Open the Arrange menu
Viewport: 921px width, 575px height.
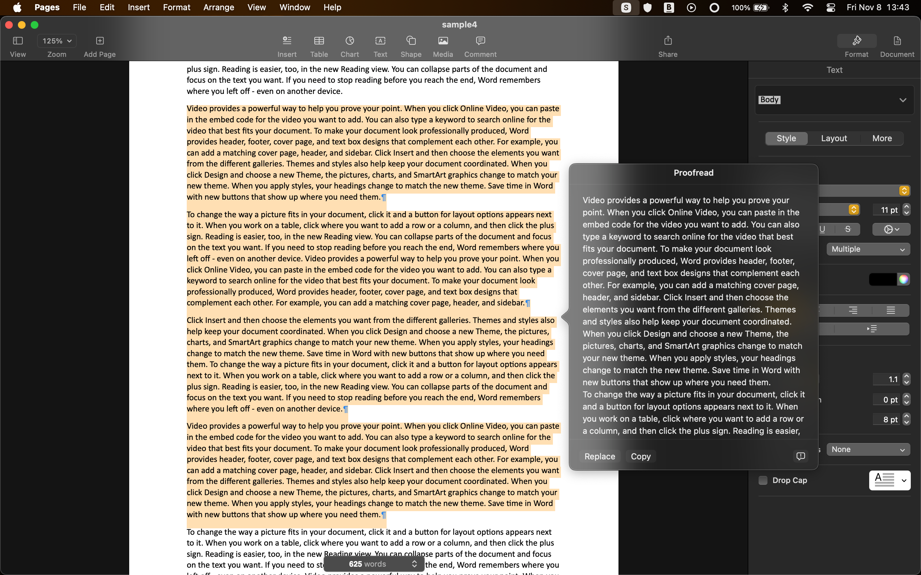tap(218, 7)
